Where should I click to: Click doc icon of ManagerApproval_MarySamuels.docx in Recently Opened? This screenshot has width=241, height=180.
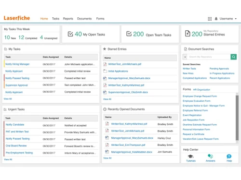[107, 138]
